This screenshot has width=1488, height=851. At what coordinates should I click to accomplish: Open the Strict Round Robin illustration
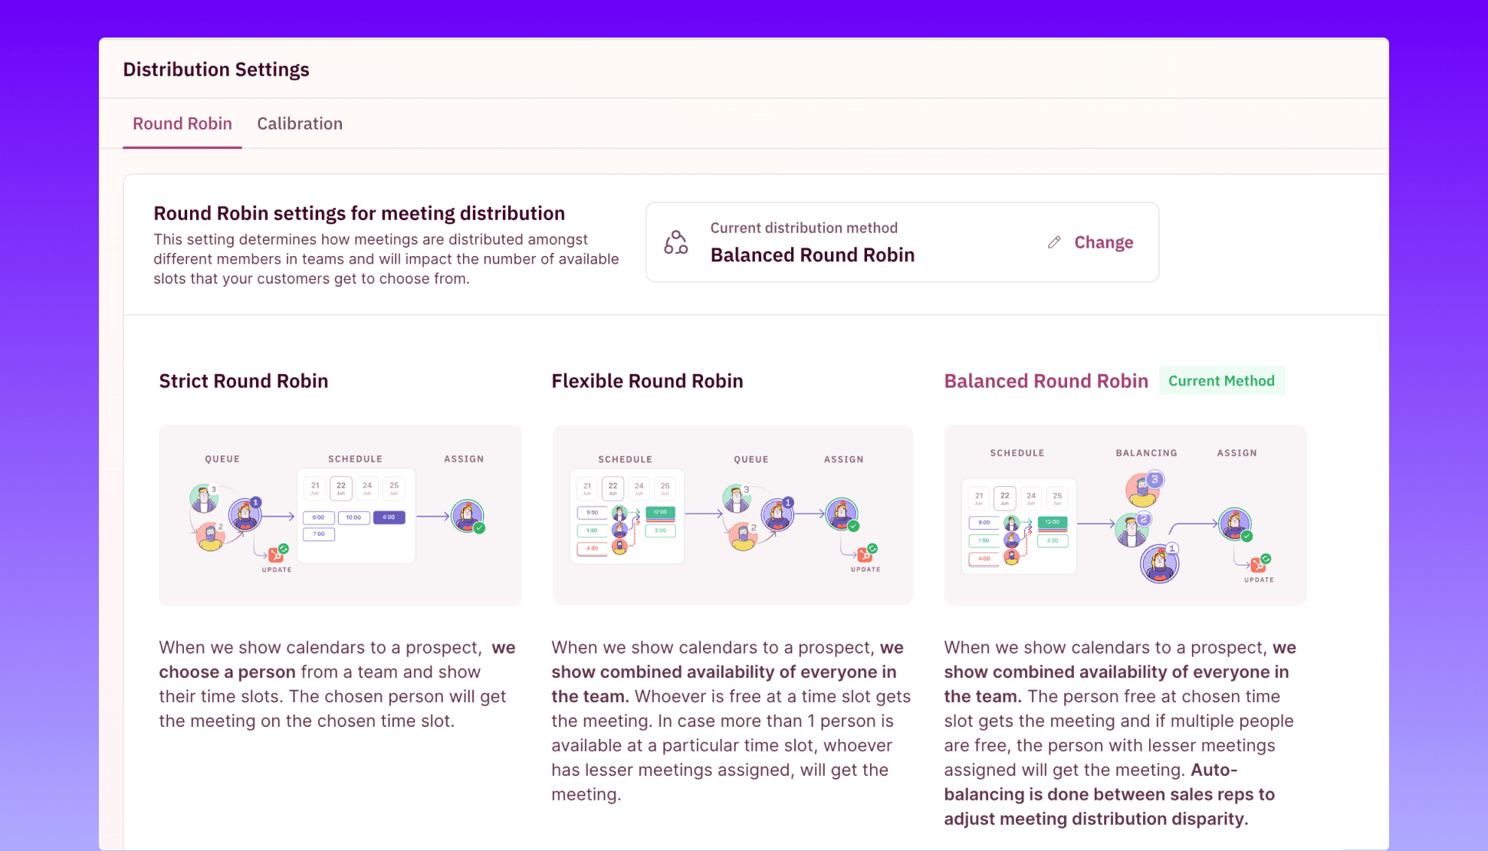pos(340,514)
